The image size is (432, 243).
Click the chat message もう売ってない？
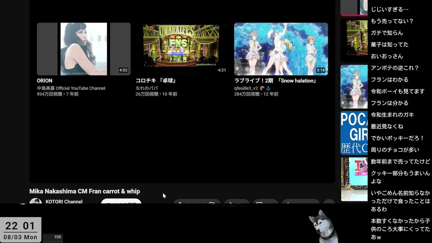click(392, 21)
